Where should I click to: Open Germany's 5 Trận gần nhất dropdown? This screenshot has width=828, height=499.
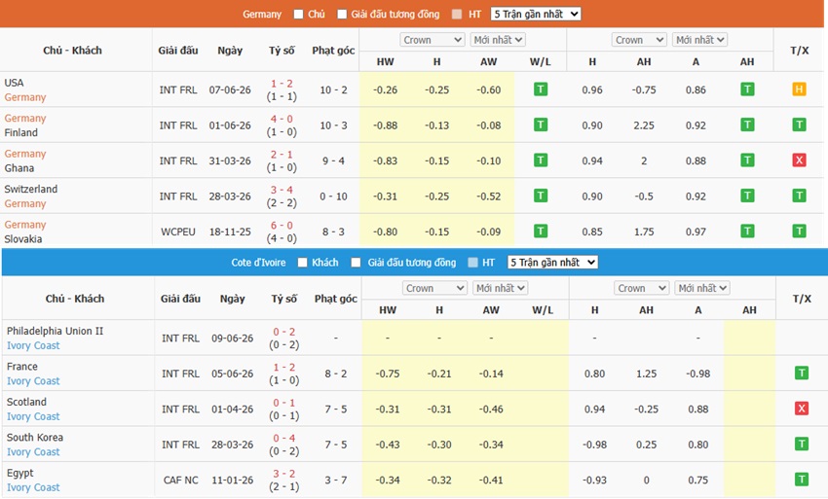[536, 15]
